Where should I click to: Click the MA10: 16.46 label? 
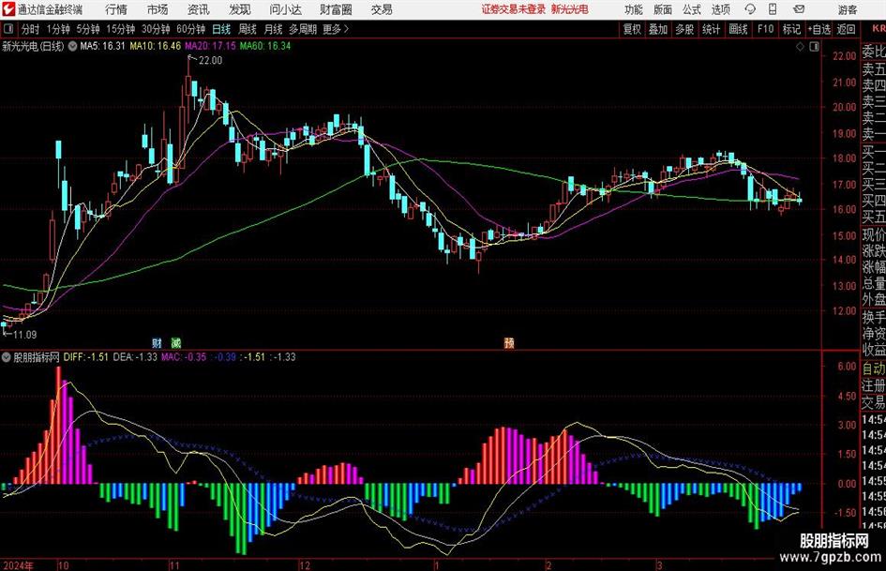click(x=156, y=46)
